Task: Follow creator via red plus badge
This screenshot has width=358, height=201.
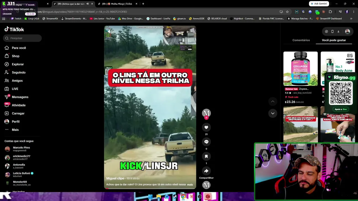Action: click(206, 118)
